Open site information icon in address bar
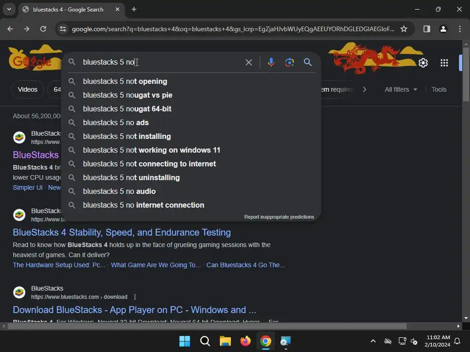The height and width of the screenshot is (352, 470). point(63,29)
